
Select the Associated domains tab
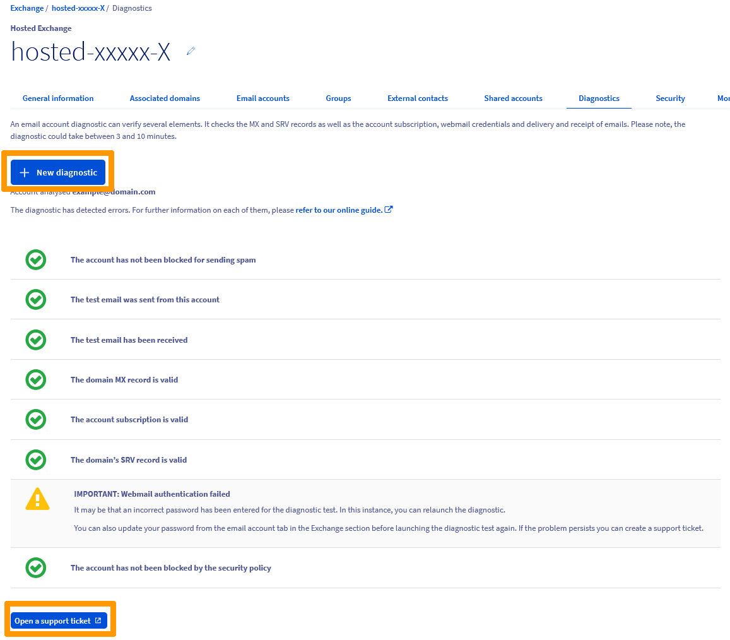coord(165,98)
